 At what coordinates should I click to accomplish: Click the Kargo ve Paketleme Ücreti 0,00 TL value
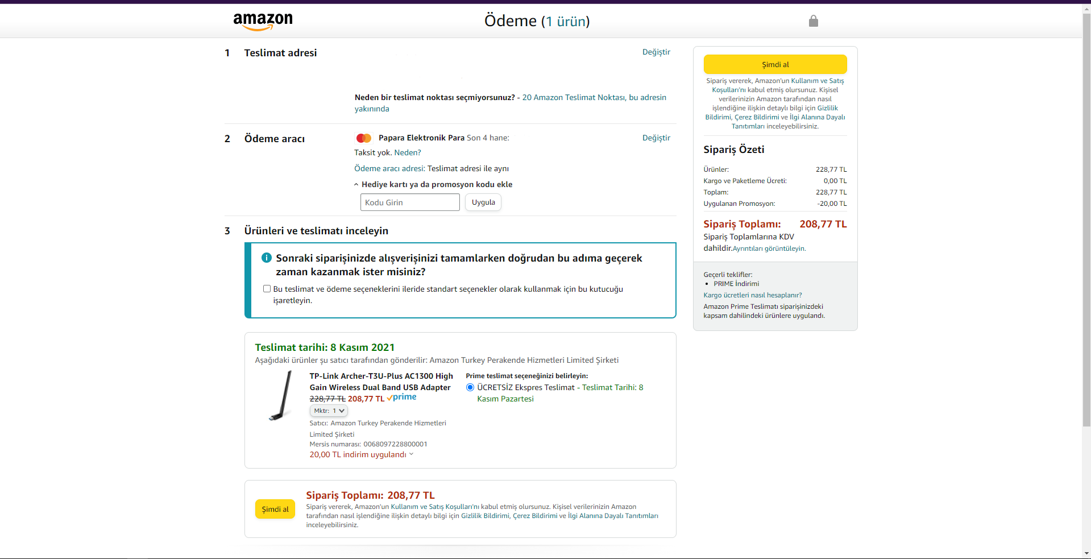[835, 181]
